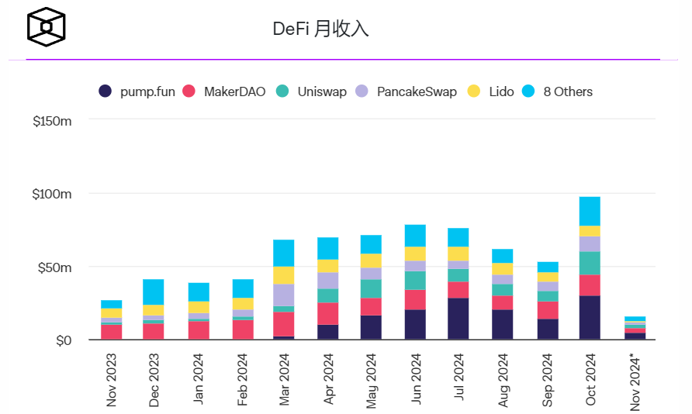
Task: Click the MakerDAO legend label
Action: (235, 91)
